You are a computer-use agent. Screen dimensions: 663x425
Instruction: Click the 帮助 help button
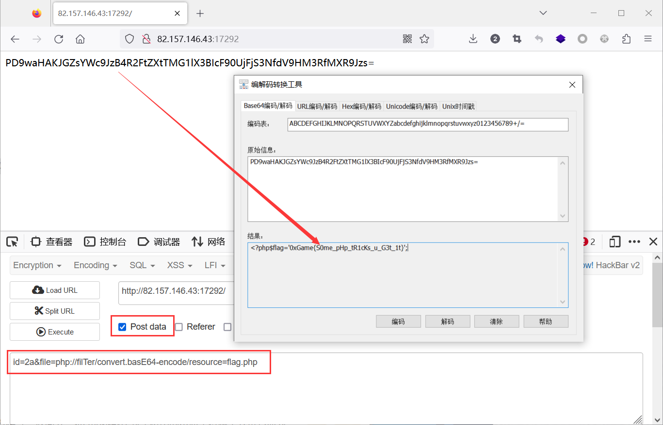click(546, 321)
